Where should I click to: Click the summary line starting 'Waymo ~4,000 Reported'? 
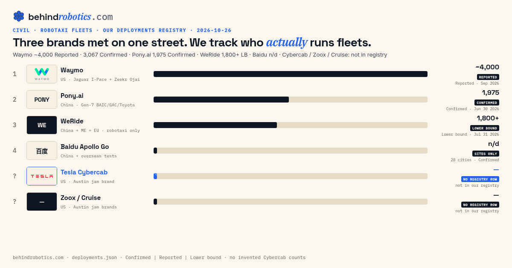point(200,55)
